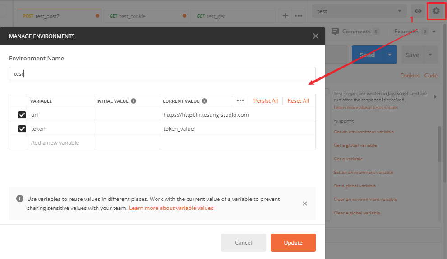Open tab options three-dots menu
447x259 pixels.
[299, 16]
